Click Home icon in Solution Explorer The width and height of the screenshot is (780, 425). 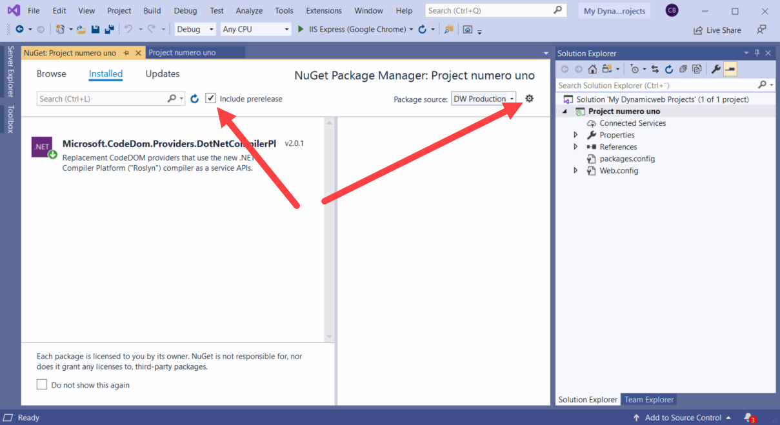click(592, 69)
